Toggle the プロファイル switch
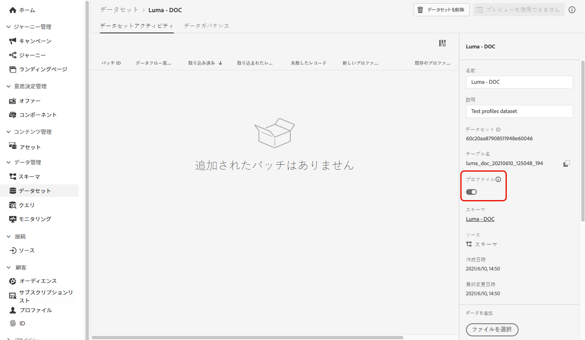Screen dimensions: 585x340 (471, 192)
